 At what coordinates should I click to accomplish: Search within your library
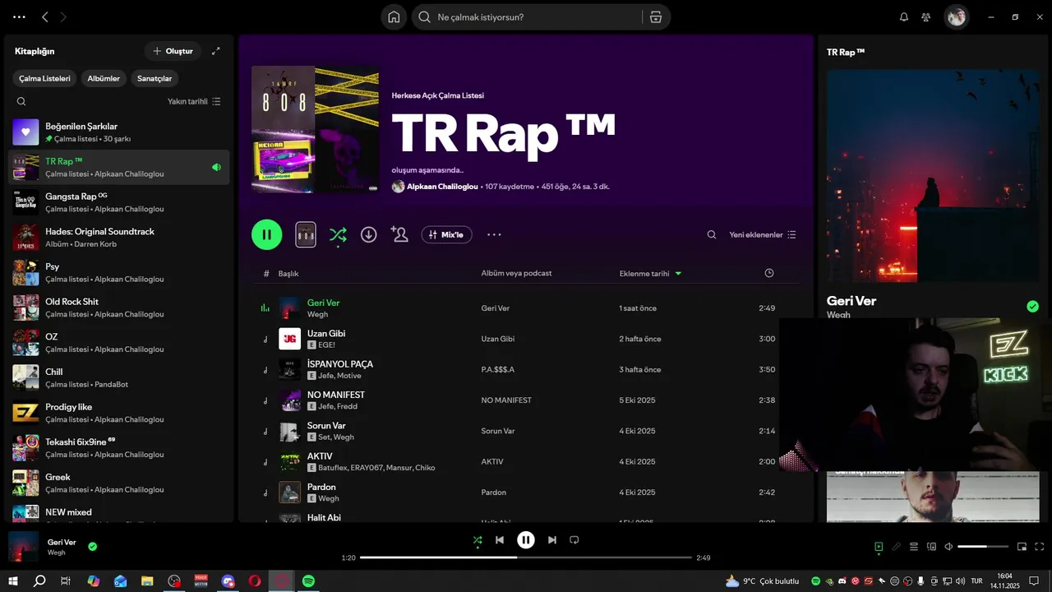point(21,102)
